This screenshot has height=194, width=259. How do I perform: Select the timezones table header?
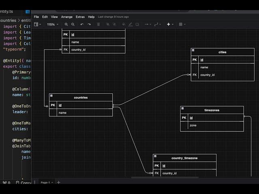(212, 110)
